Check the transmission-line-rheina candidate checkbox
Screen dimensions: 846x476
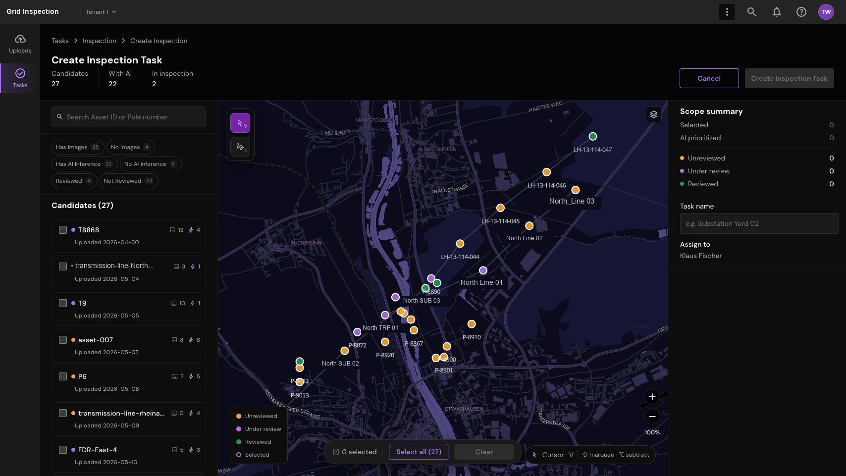pyautogui.click(x=63, y=413)
